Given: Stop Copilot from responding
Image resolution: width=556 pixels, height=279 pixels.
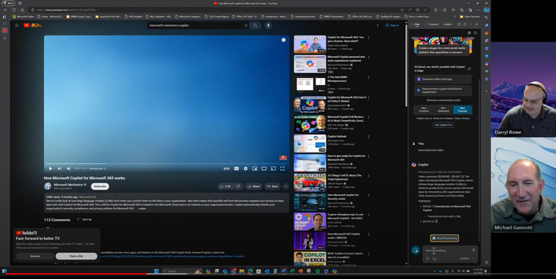Looking at the screenshot, I should pyautogui.click(x=445, y=239).
